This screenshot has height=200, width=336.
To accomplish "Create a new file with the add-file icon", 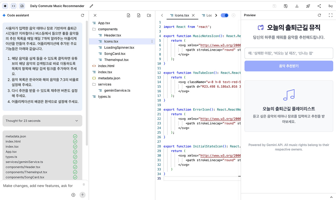I will click(x=139, y=15).
